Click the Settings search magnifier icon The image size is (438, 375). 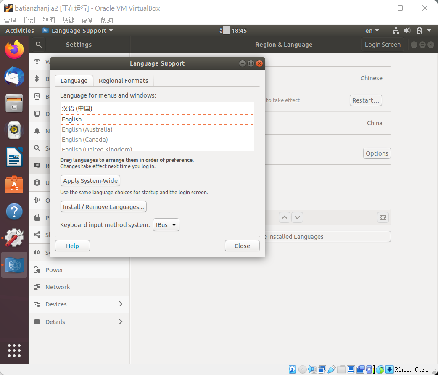[x=39, y=45]
